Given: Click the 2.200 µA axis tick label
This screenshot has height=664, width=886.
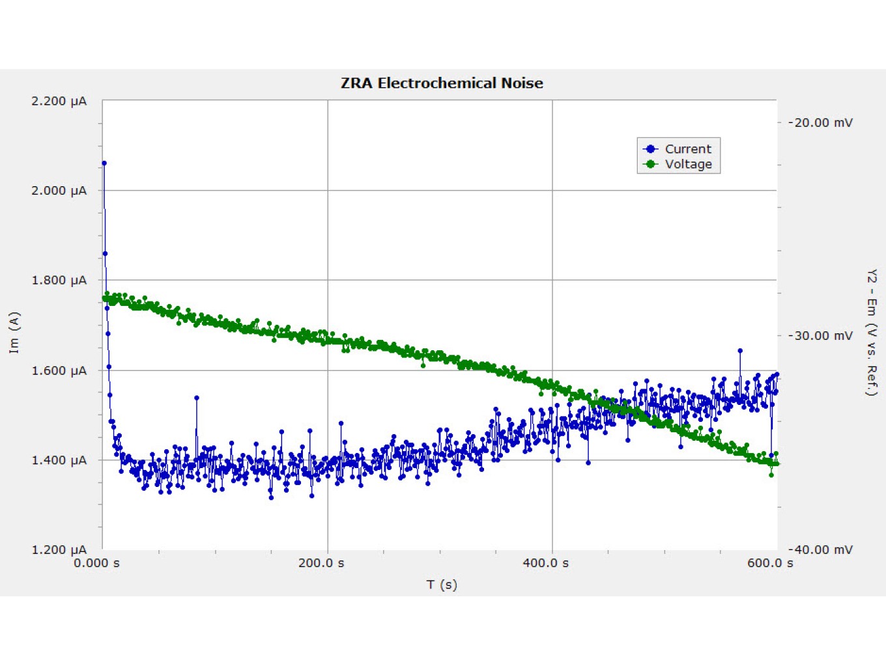Looking at the screenshot, I should pos(59,101).
